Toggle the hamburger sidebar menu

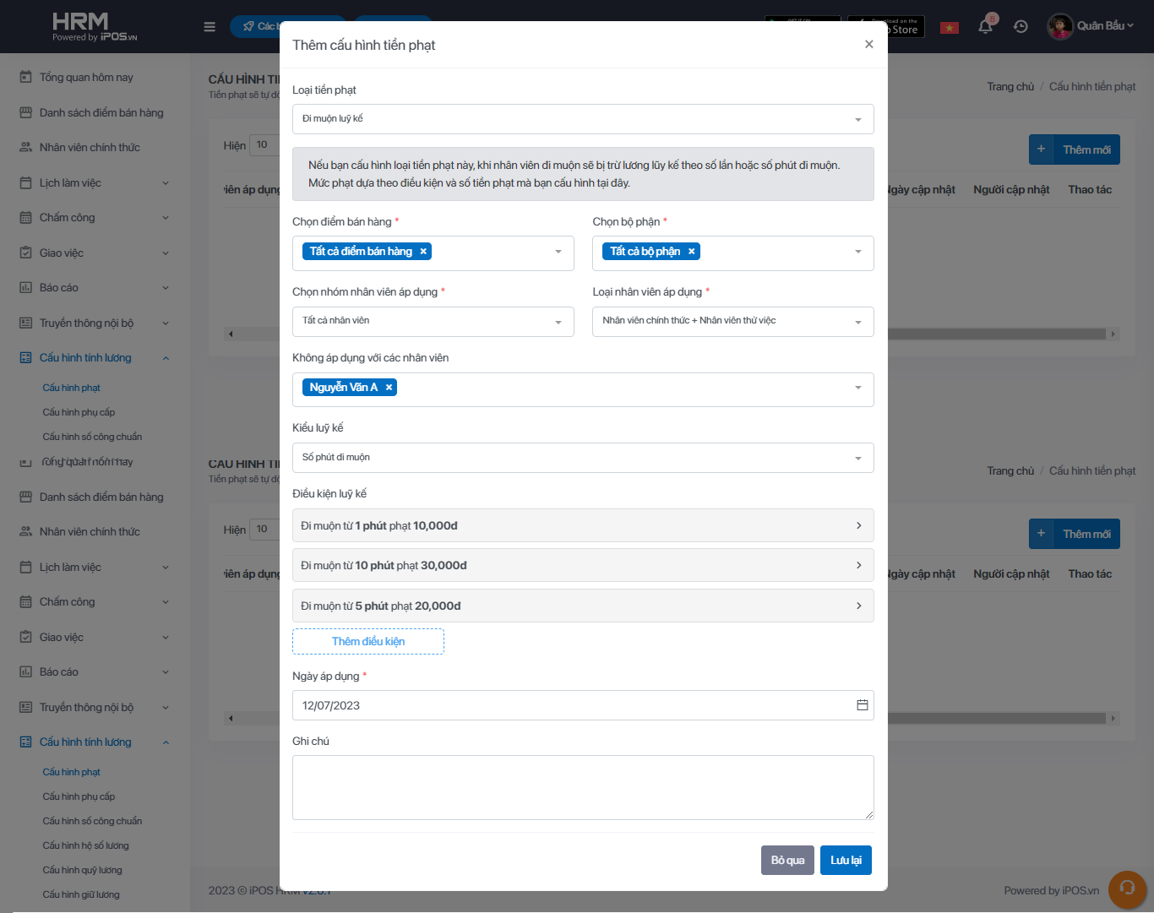point(210,27)
